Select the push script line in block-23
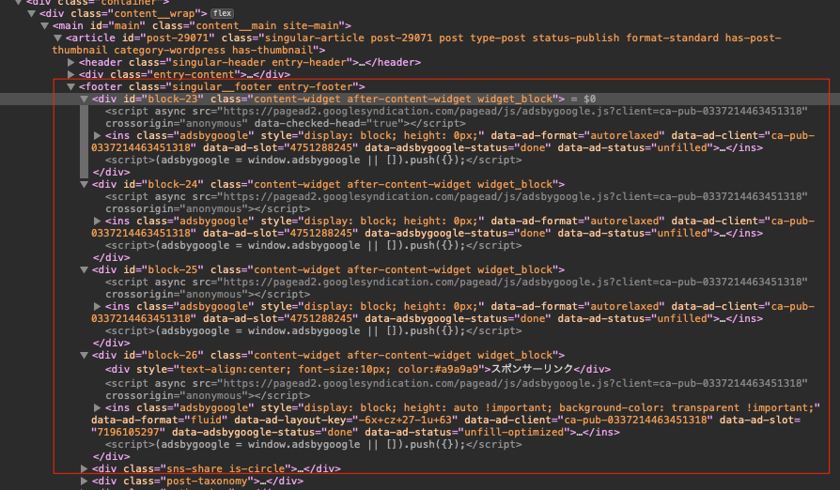Screen dimensions: 840x490 pos(314,160)
